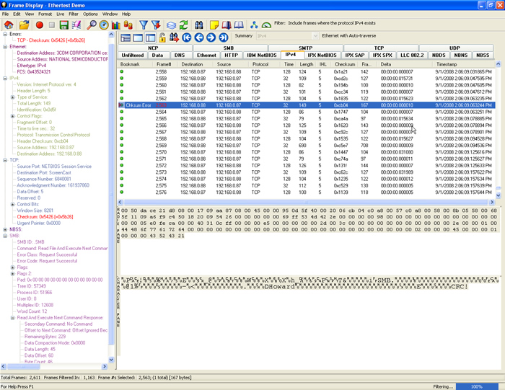The image size is (505, 390).
Task: Collapse the Ethernet node in decode tree
Action: point(4,46)
